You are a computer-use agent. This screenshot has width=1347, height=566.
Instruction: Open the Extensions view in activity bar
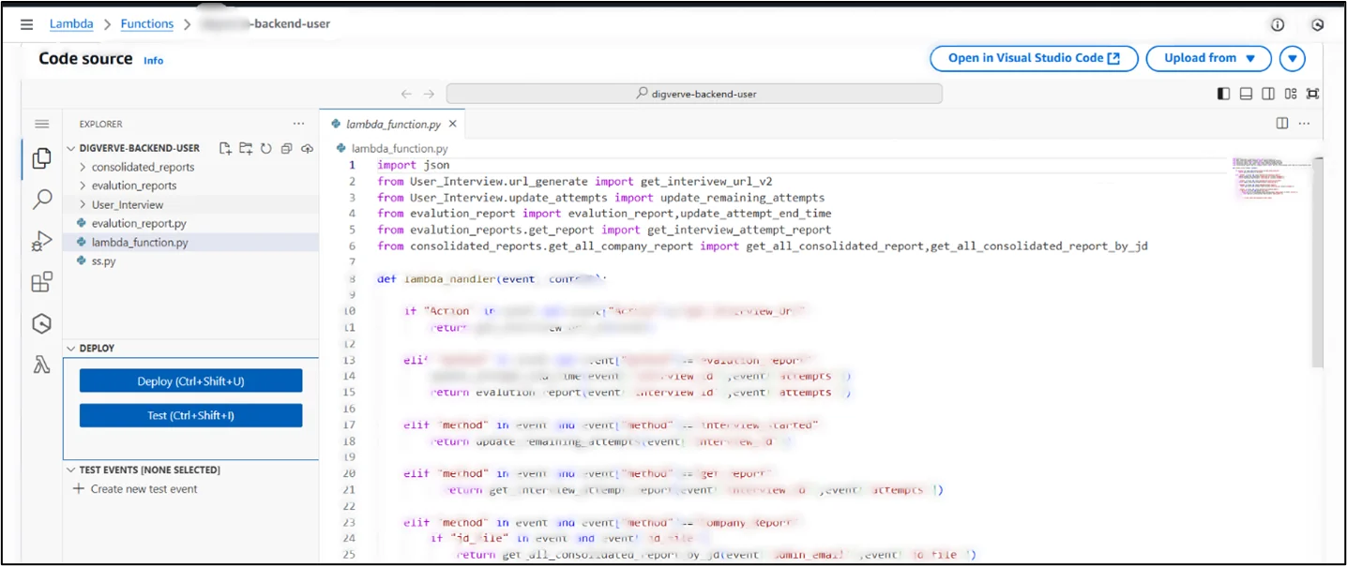click(41, 282)
